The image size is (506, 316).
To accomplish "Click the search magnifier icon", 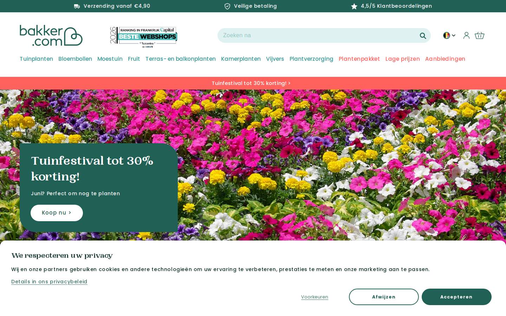I will pos(423,35).
